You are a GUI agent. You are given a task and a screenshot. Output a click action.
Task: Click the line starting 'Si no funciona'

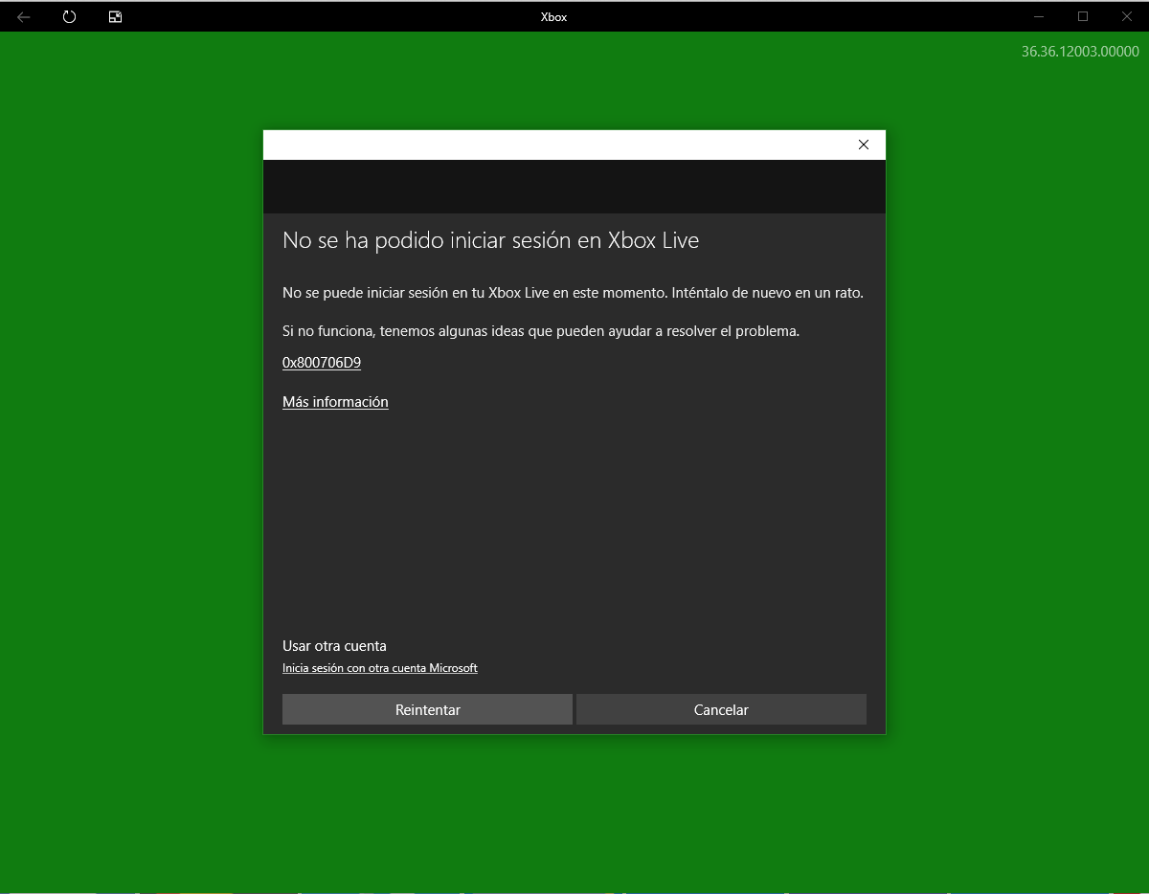(541, 331)
